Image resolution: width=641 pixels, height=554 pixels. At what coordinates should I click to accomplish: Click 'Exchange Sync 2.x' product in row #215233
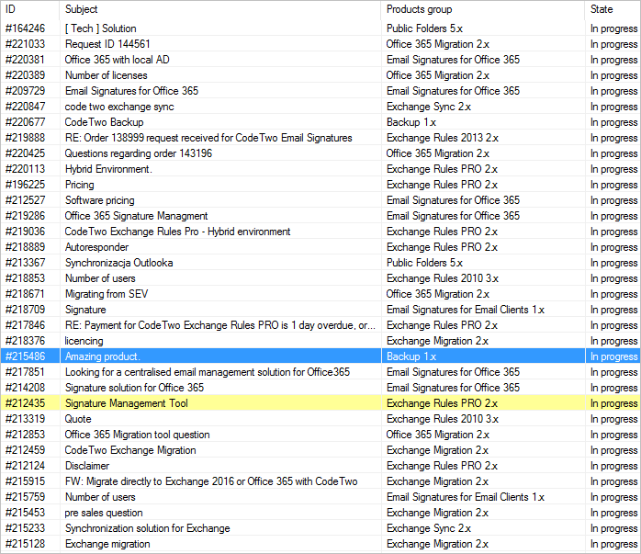point(429,528)
